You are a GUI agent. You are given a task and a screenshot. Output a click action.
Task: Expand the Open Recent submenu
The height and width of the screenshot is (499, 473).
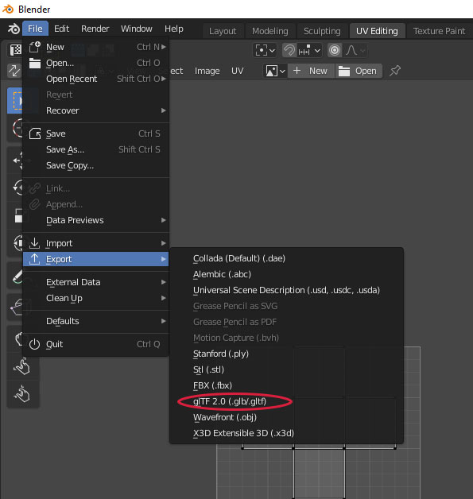(96, 79)
